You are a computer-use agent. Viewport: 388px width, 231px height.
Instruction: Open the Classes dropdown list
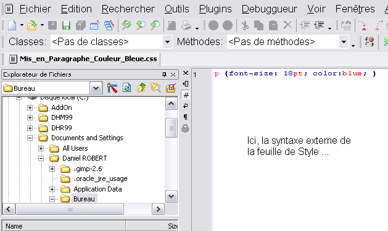(x=168, y=41)
